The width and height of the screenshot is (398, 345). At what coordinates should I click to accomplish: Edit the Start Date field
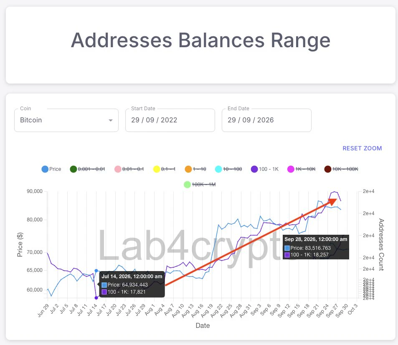click(170, 120)
